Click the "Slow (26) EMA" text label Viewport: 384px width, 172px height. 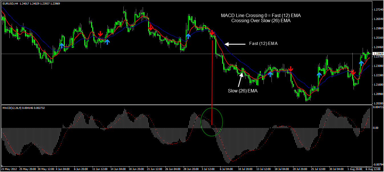(242, 91)
